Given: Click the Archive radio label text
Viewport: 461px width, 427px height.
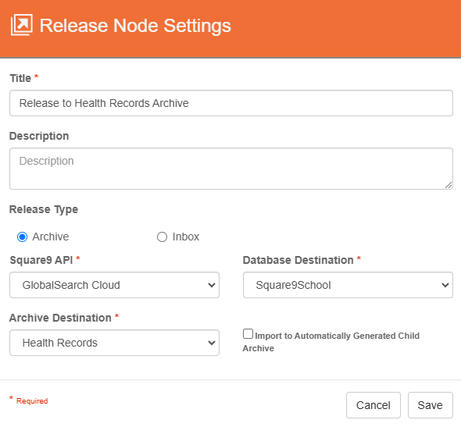Looking at the screenshot, I should (51, 237).
